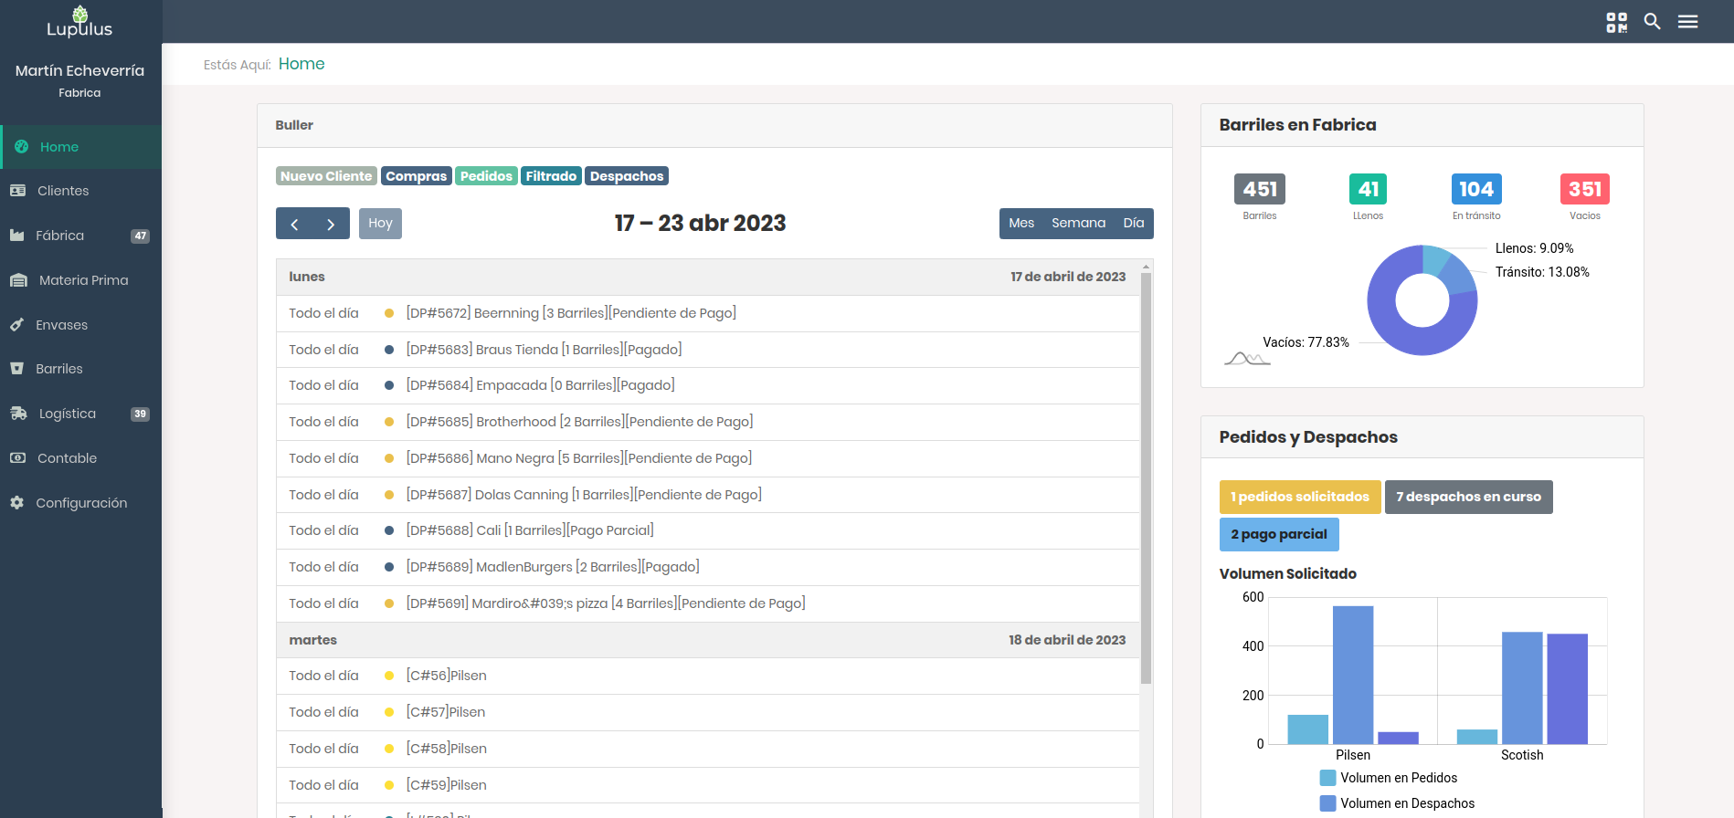Open the Barriles sidebar menu item
This screenshot has width=1734, height=818.
[59, 369]
